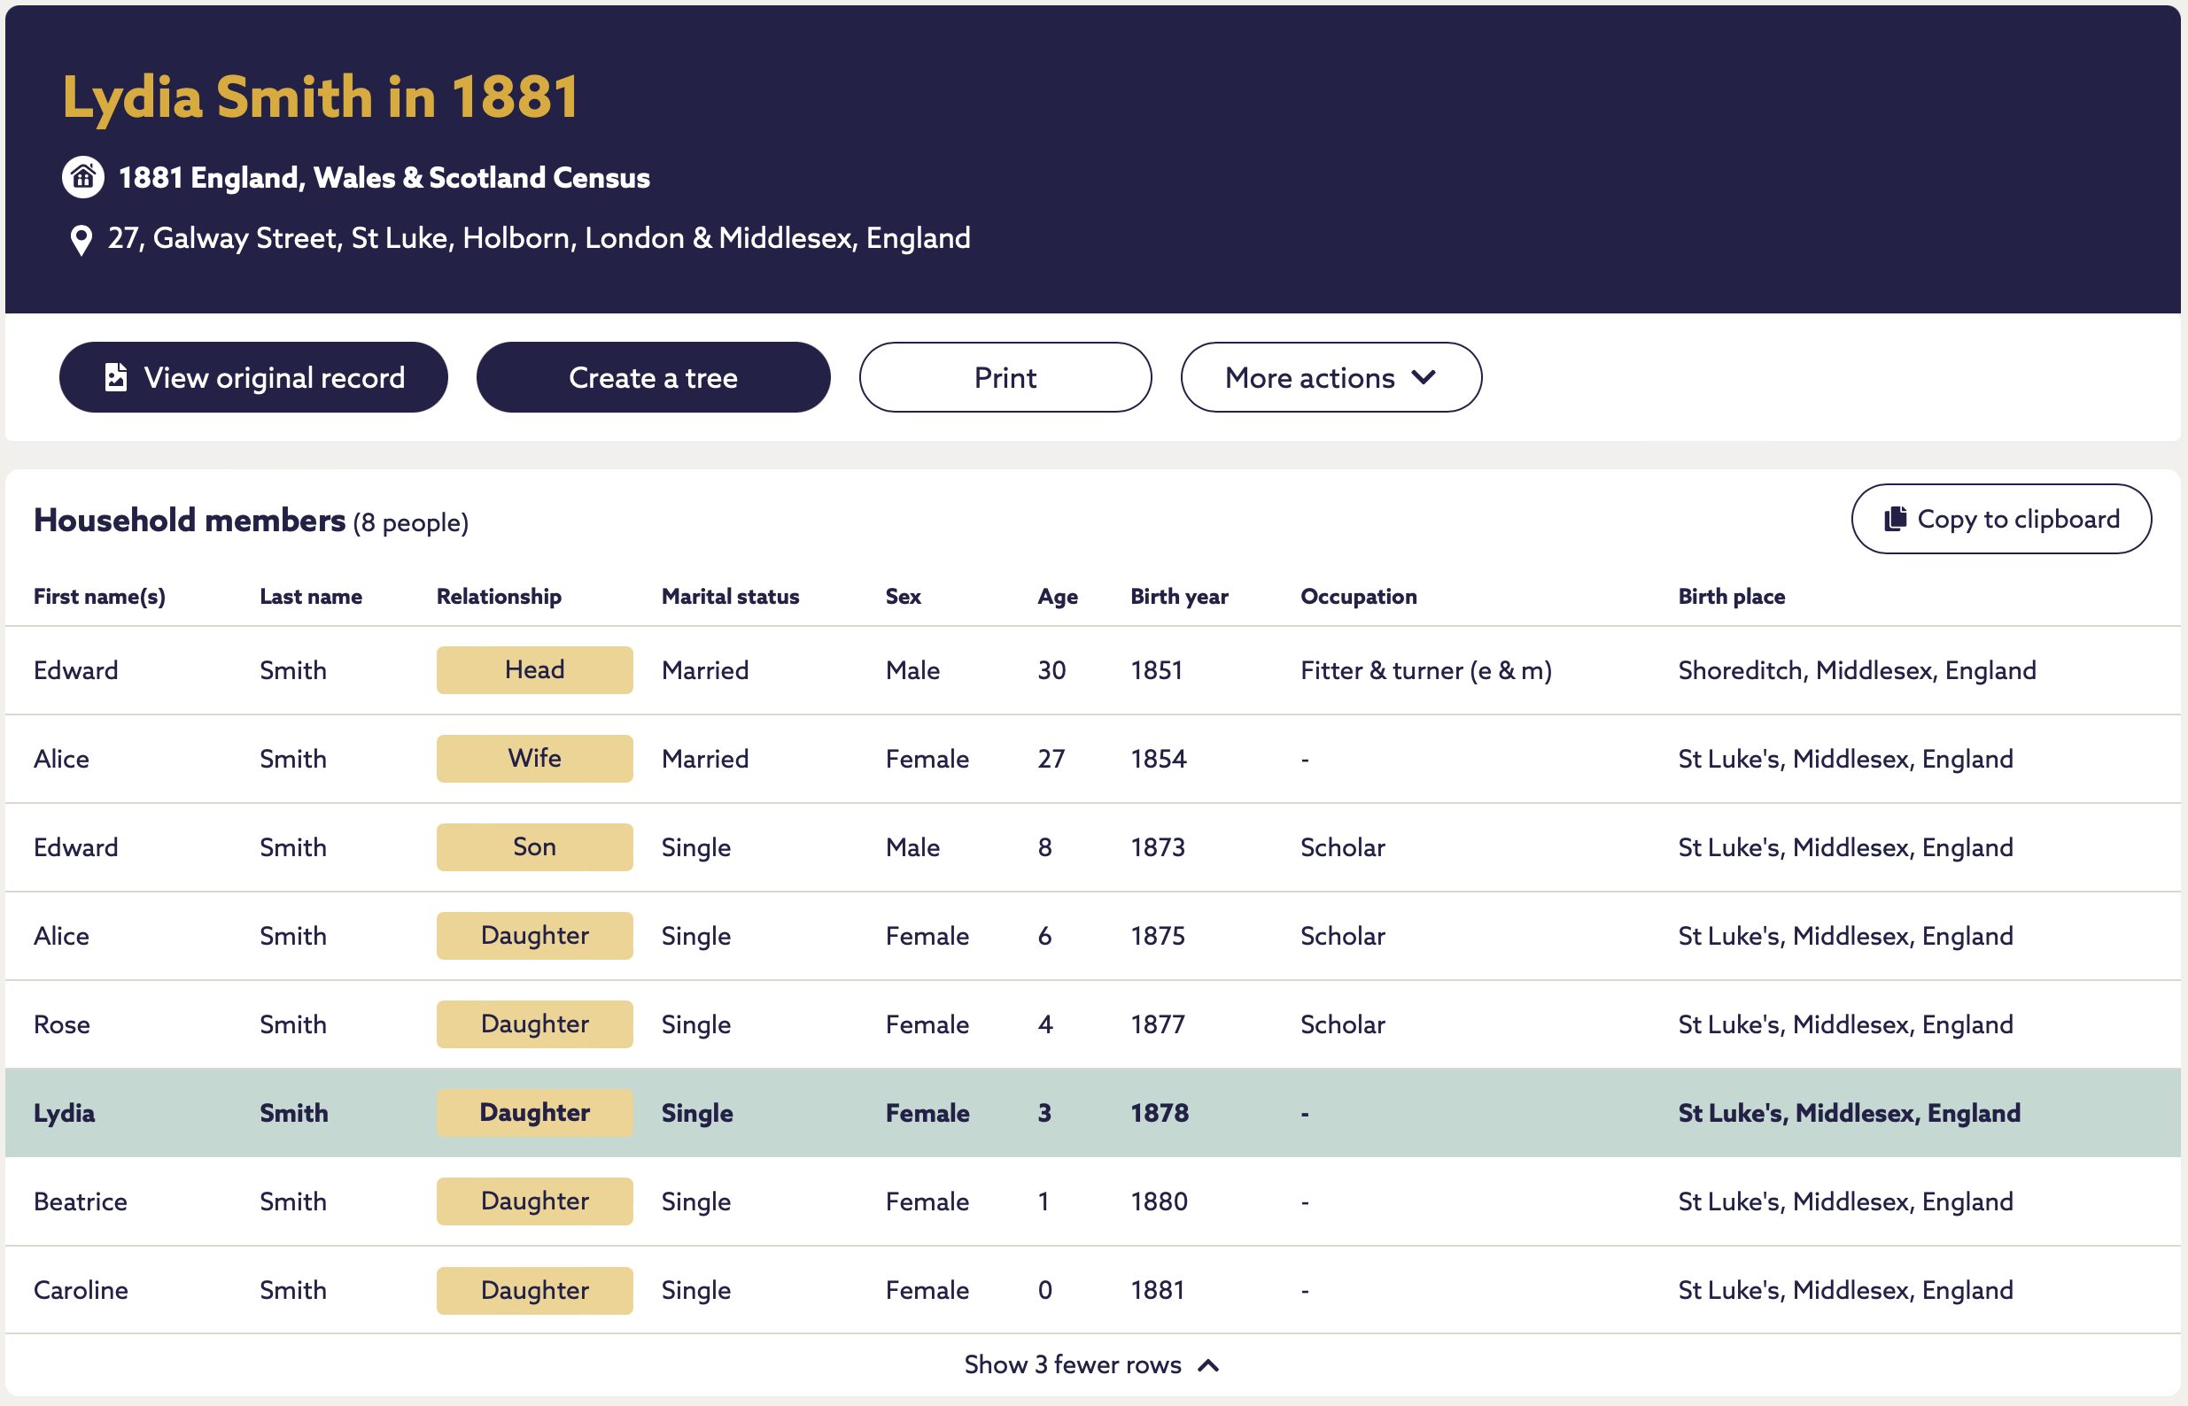The width and height of the screenshot is (2188, 1406).
Task: Click birth year 1878 in Lydia's row
Action: coord(1159,1114)
